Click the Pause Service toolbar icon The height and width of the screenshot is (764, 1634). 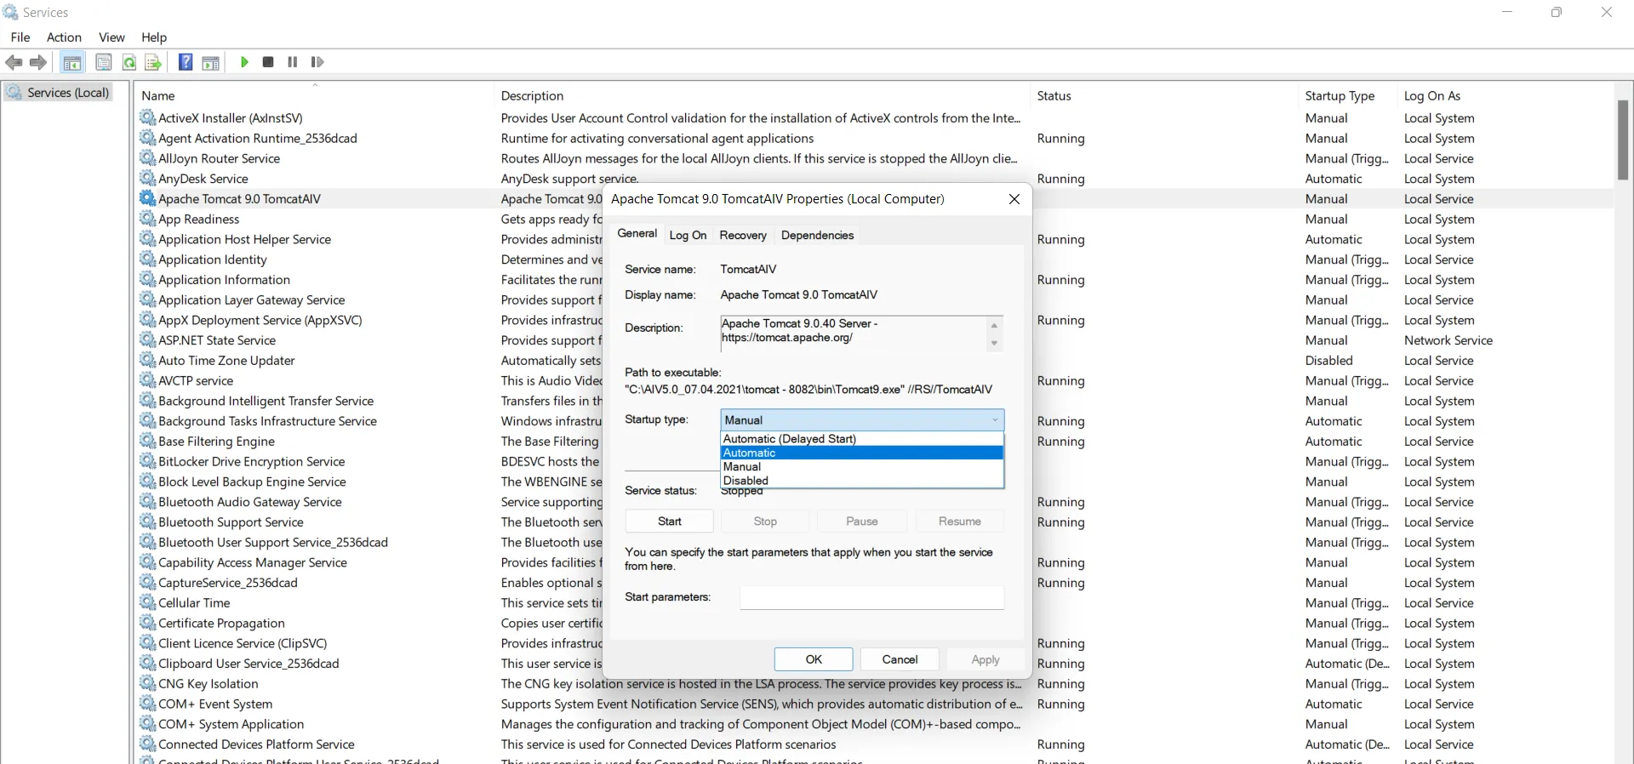293,62
